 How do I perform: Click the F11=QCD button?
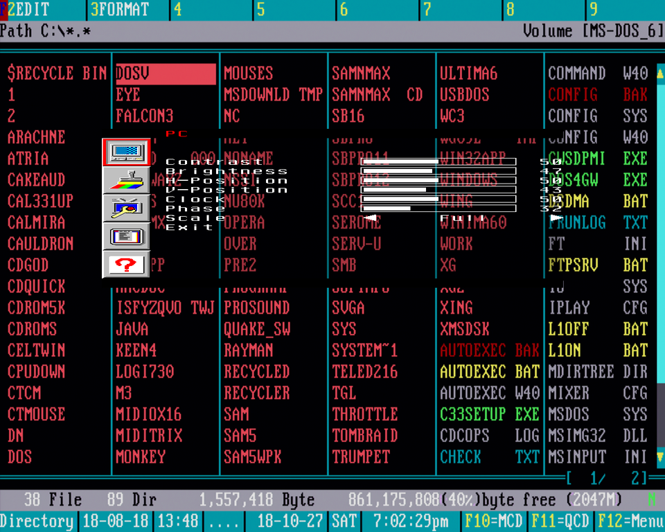pyautogui.click(x=560, y=521)
